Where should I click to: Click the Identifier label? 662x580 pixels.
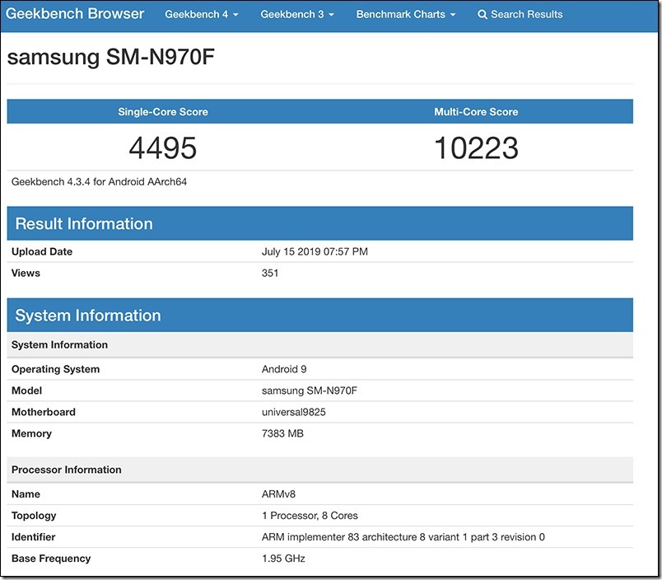click(34, 537)
